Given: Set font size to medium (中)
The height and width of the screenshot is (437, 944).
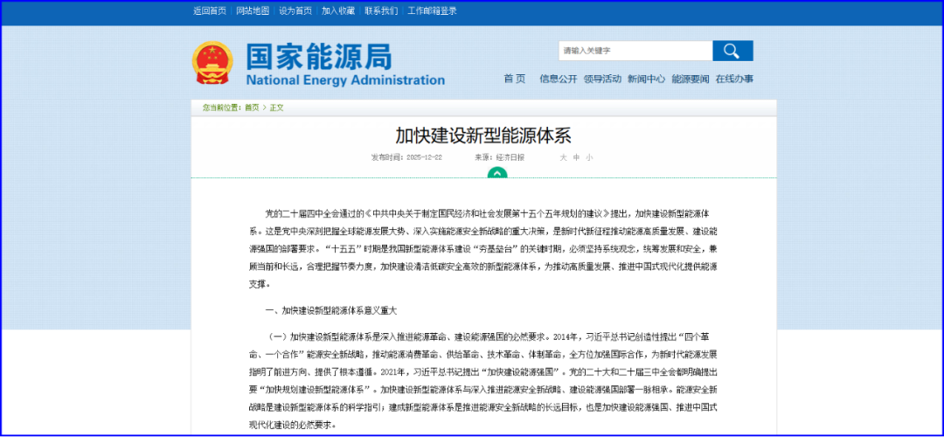Looking at the screenshot, I should 576,157.
